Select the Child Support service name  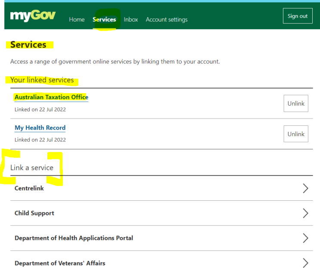34,213
